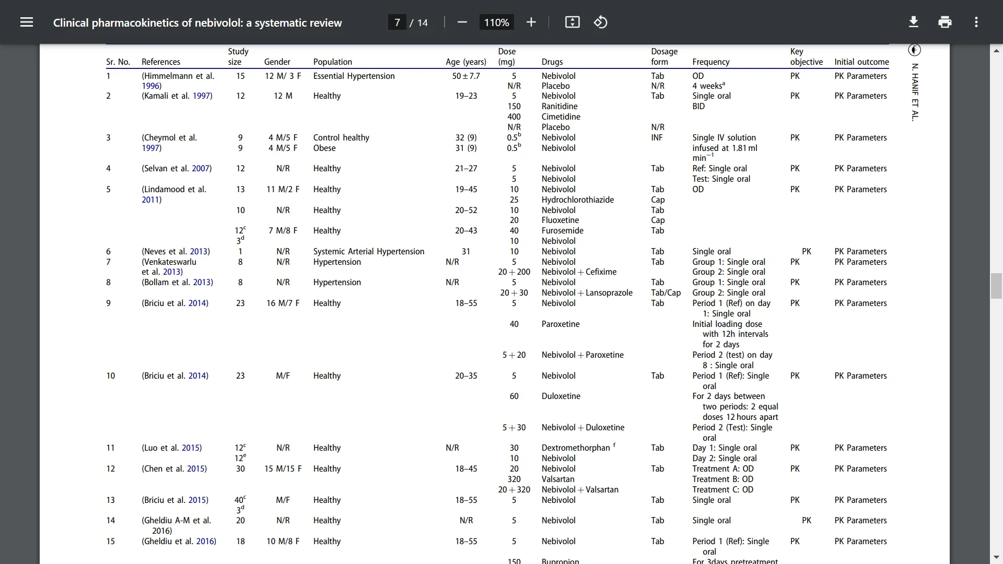This screenshot has width=1003, height=564.
Task: Click the 'Frequency' column header
Action: point(711,62)
